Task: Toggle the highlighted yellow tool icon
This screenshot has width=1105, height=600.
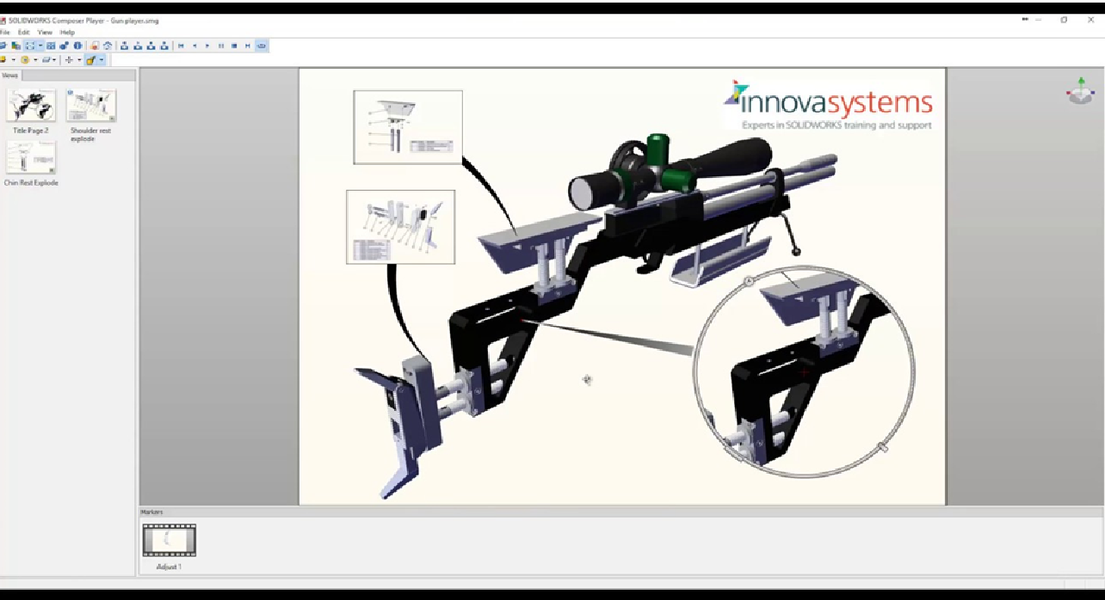Action: click(x=91, y=60)
